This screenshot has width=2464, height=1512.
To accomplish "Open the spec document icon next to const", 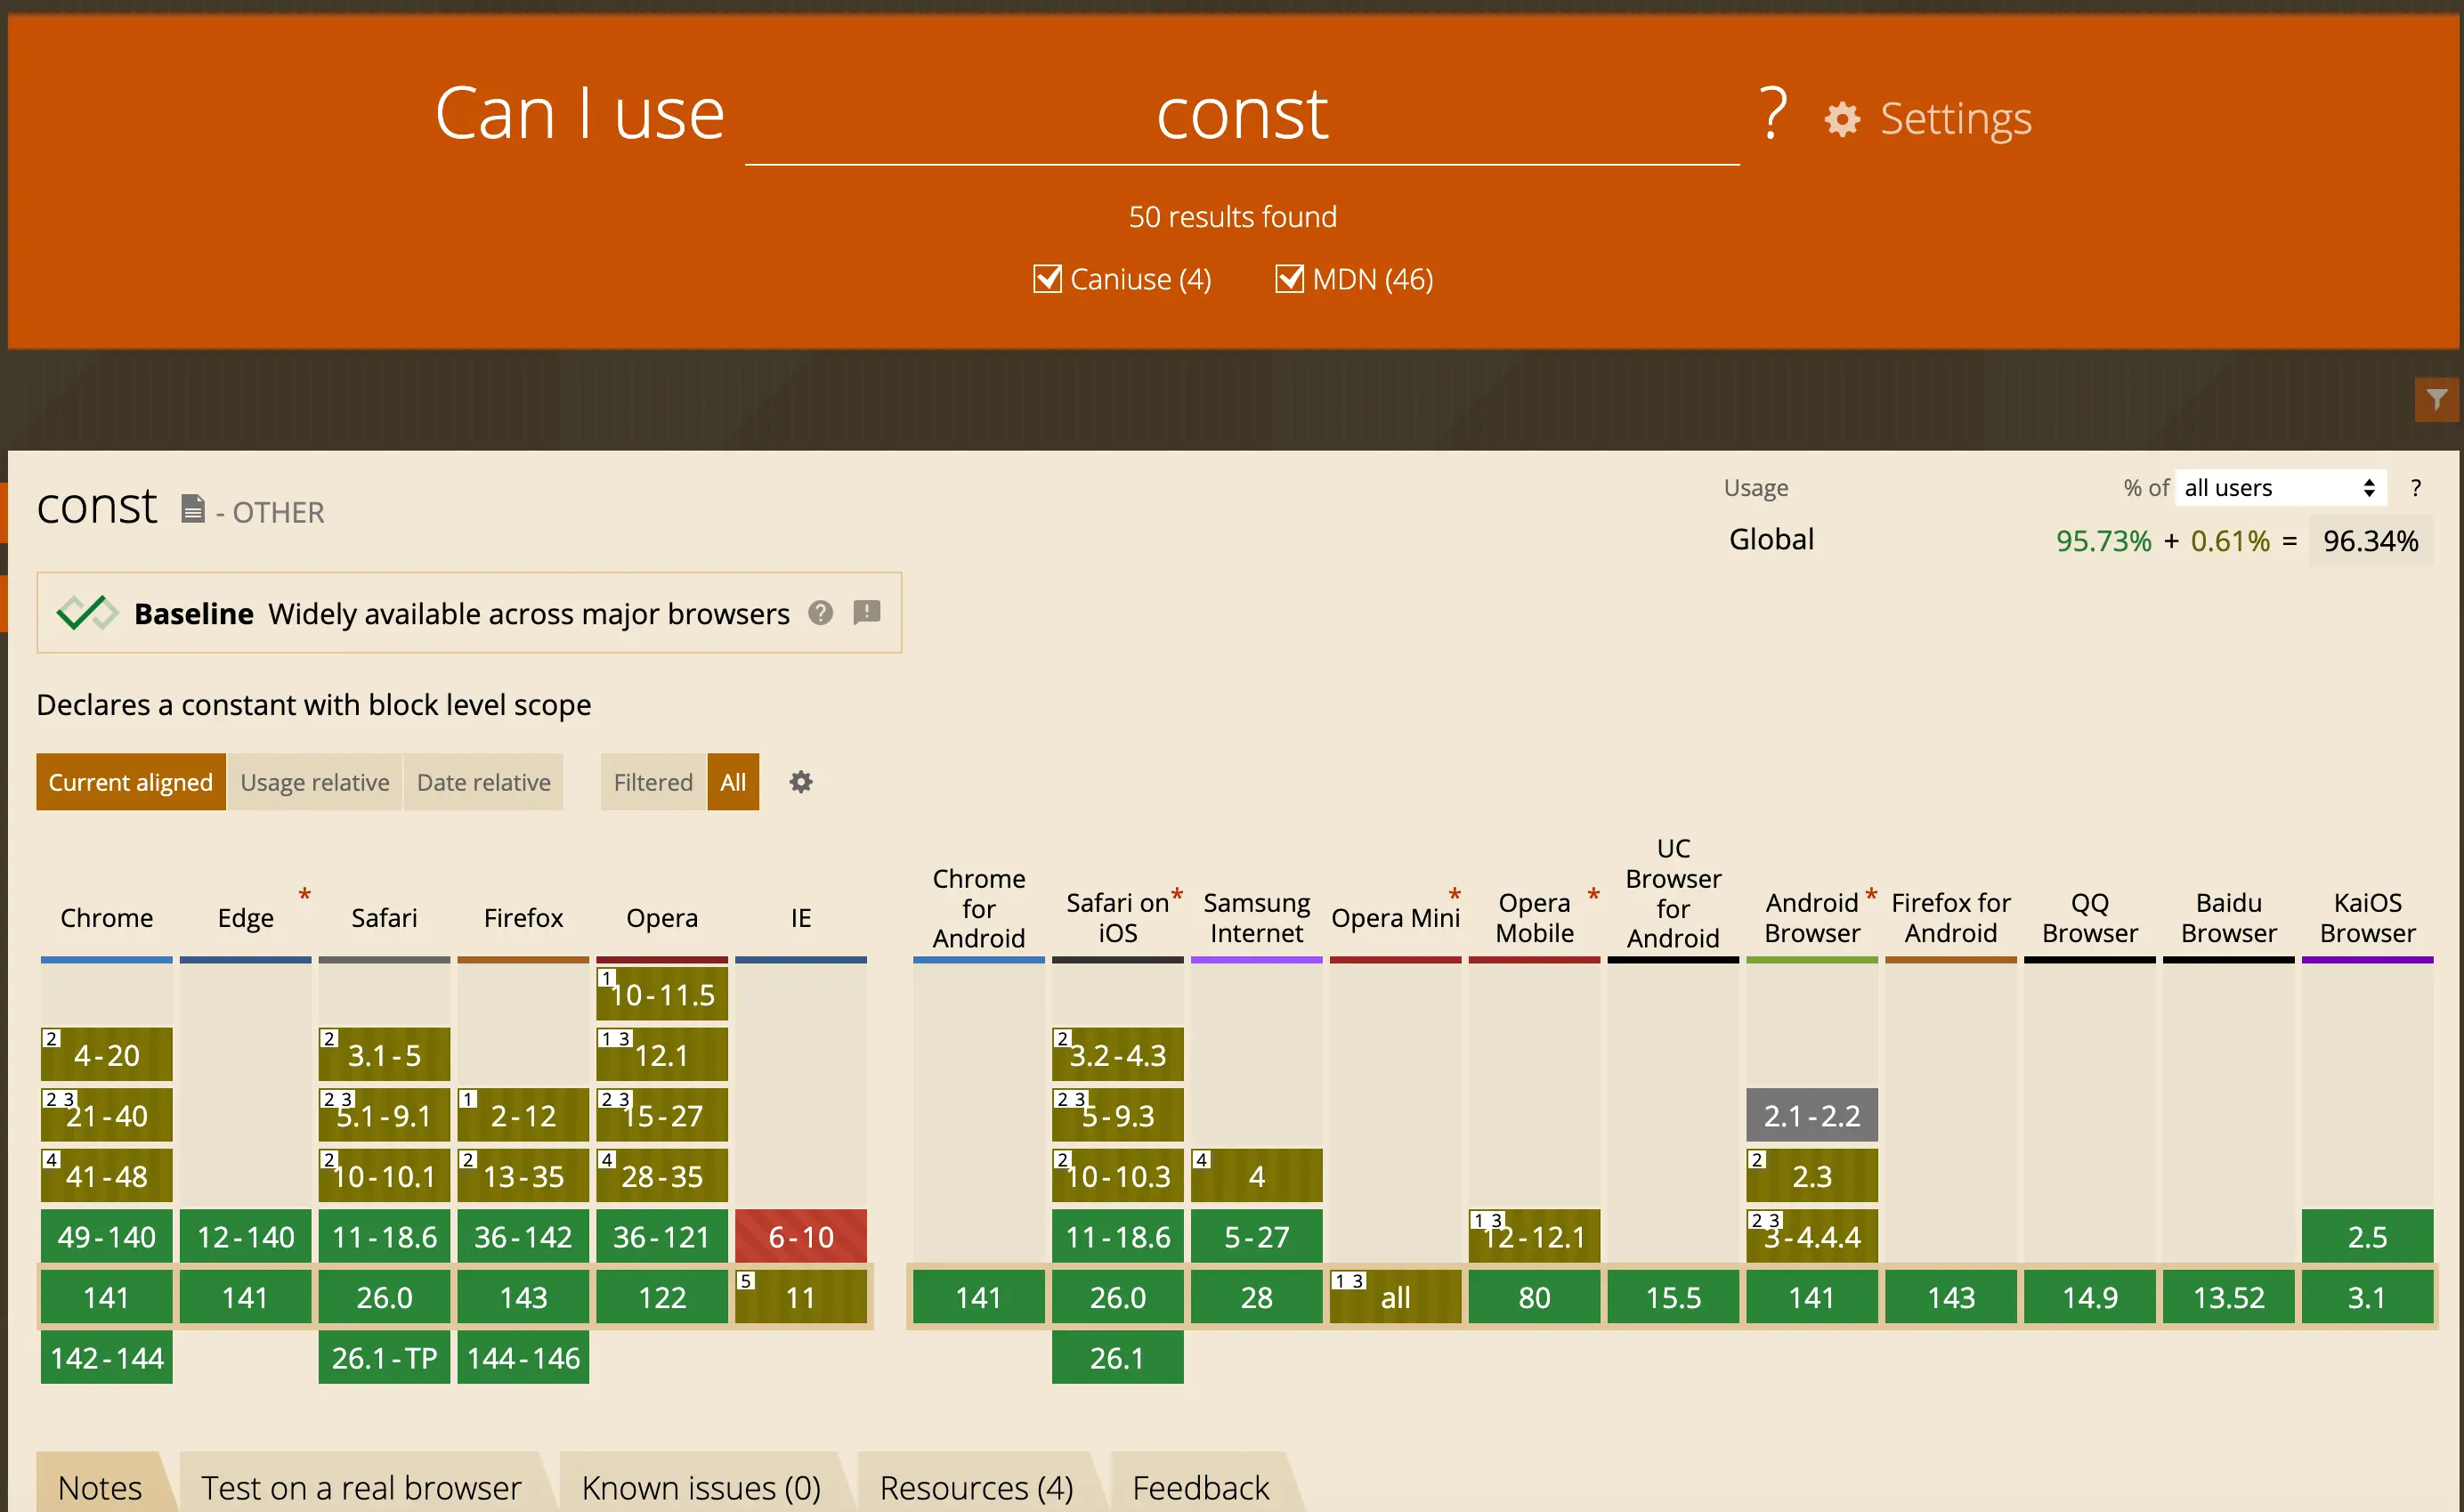I will (x=192, y=508).
